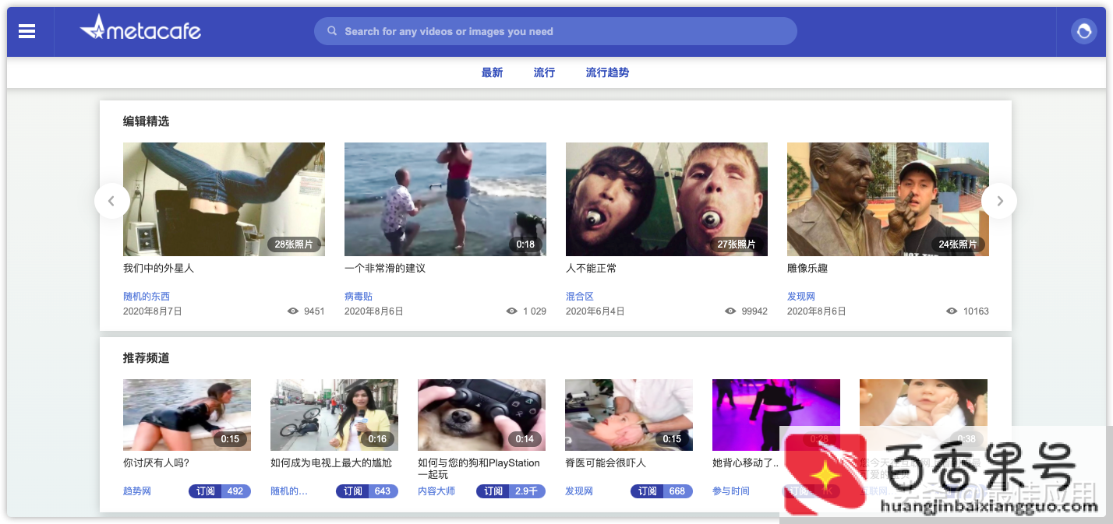This screenshot has width=1113, height=524.
Task: Open the 一个非常滑的建议 video thumbnail
Action: [x=445, y=199]
